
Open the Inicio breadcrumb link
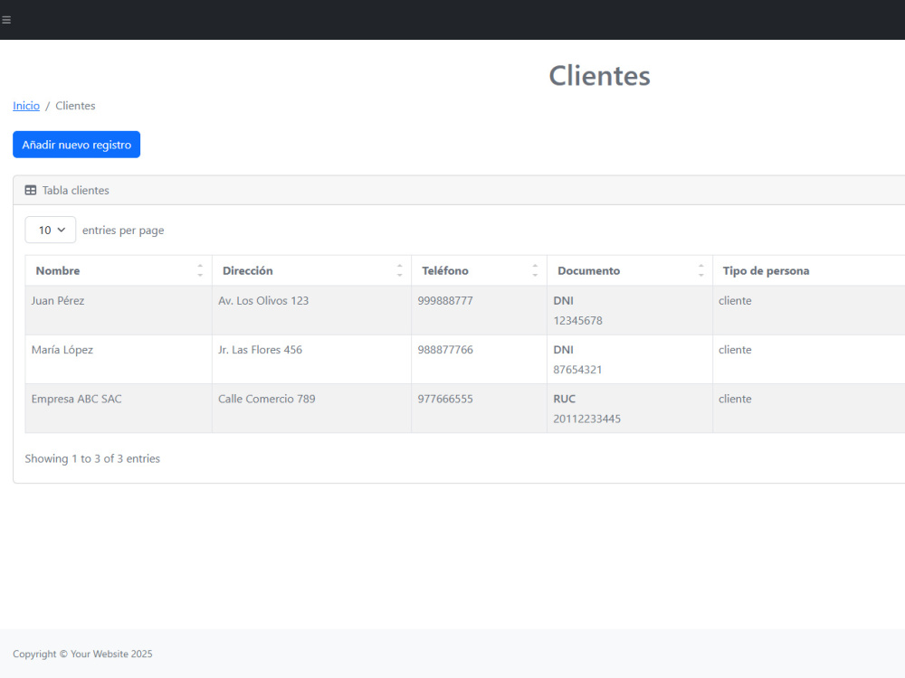tap(26, 106)
